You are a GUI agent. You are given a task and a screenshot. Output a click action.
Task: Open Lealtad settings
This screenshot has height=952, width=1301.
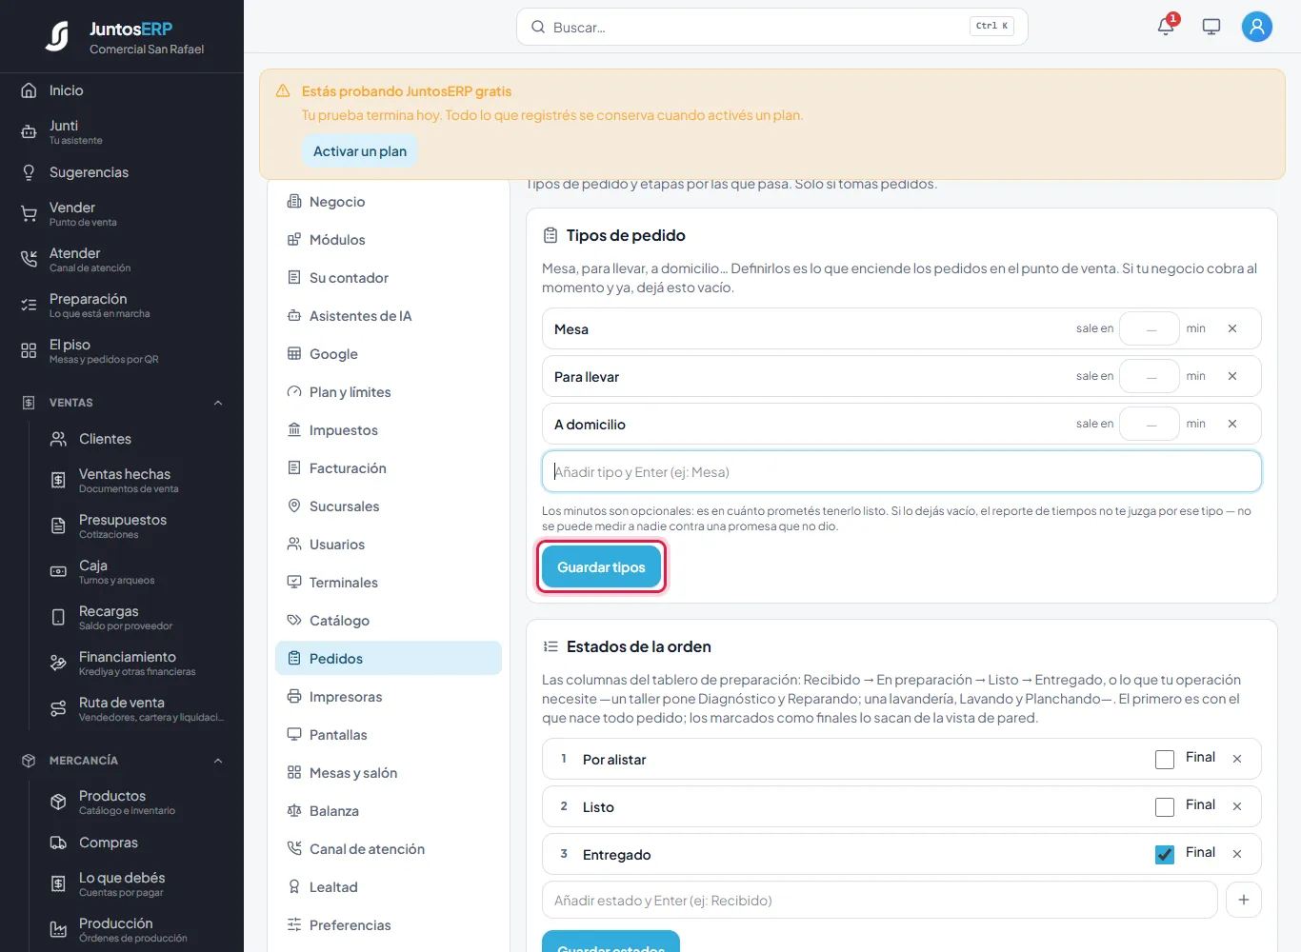[389, 887]
